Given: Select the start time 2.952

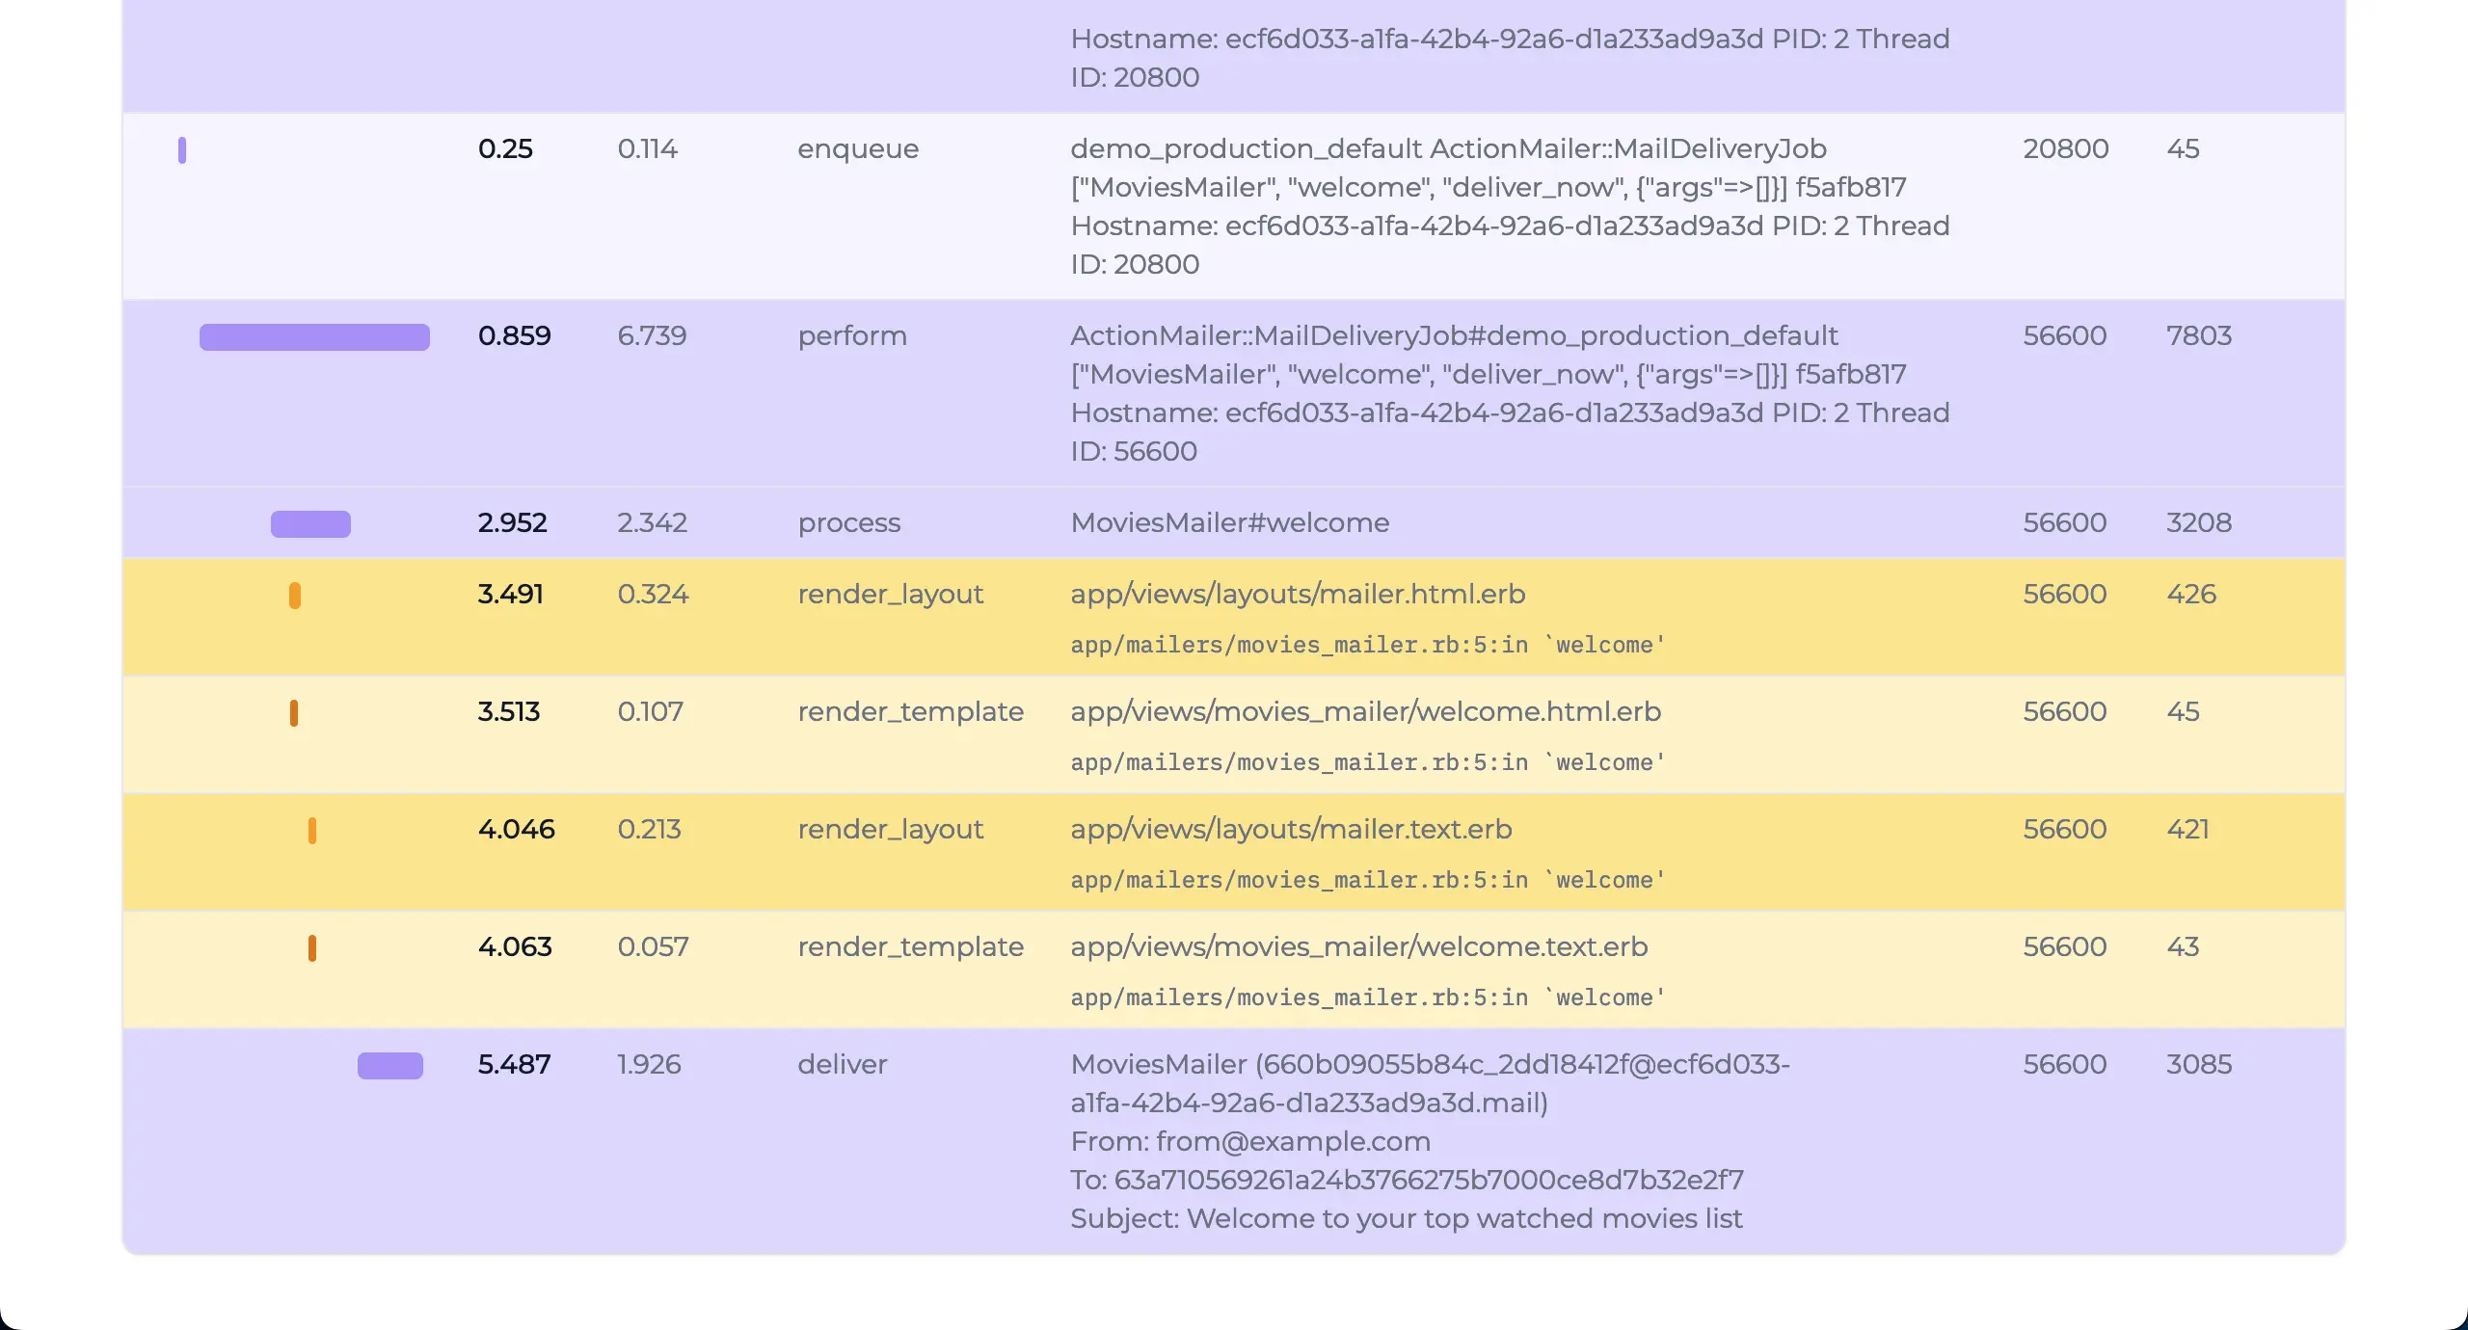Looking at the screenshot, I should tap(513, 522).
